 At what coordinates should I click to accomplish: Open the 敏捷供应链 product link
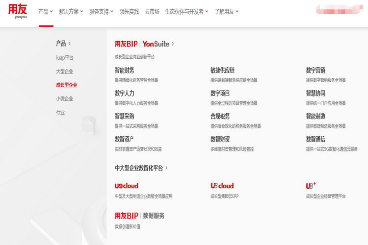[222, 70]
